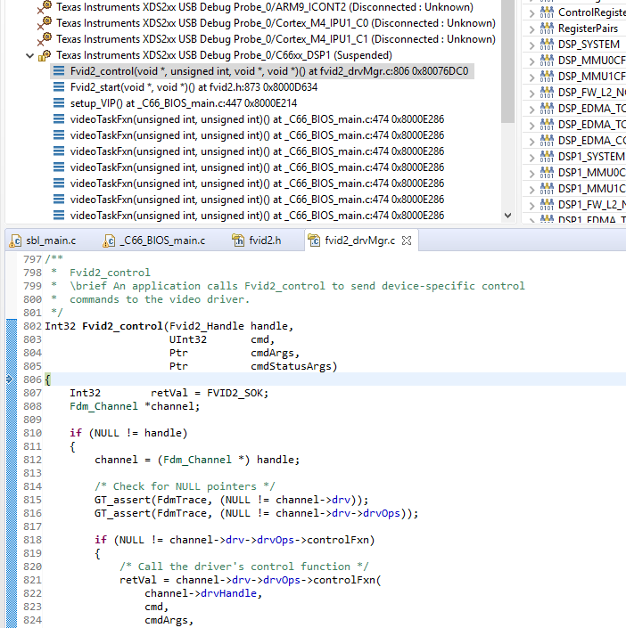Image resolution: width=626 pixels, height=628 pixels.
Task: Click 'controlFxn' on line 818
Action: point(338,540)
